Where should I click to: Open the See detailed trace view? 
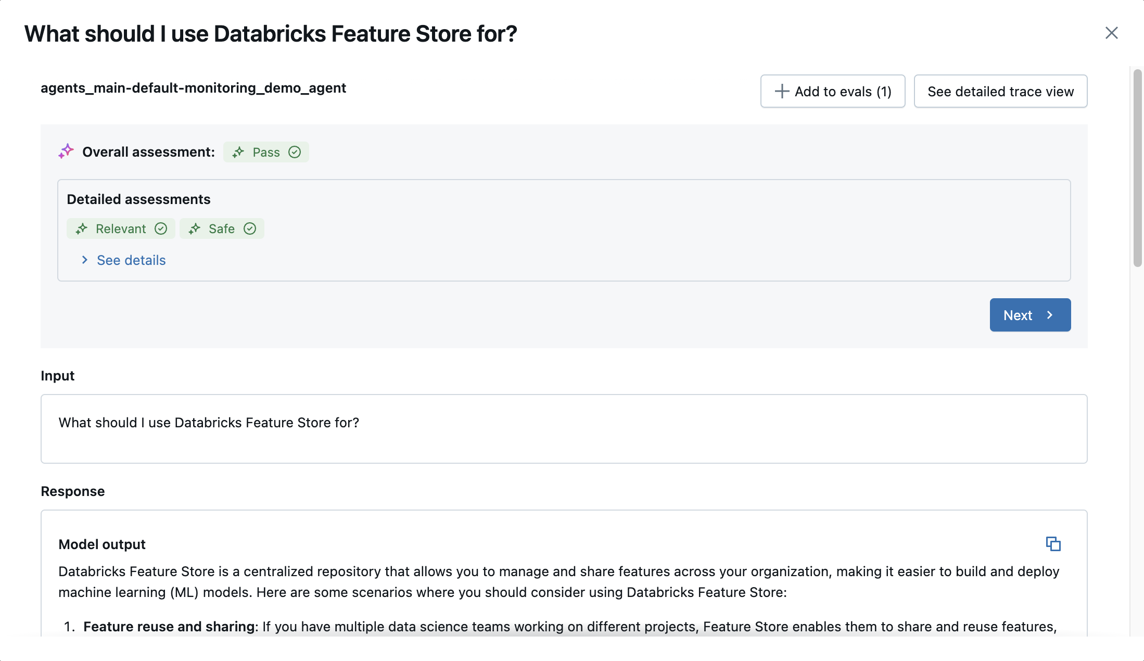click(x=1000, y=92)
